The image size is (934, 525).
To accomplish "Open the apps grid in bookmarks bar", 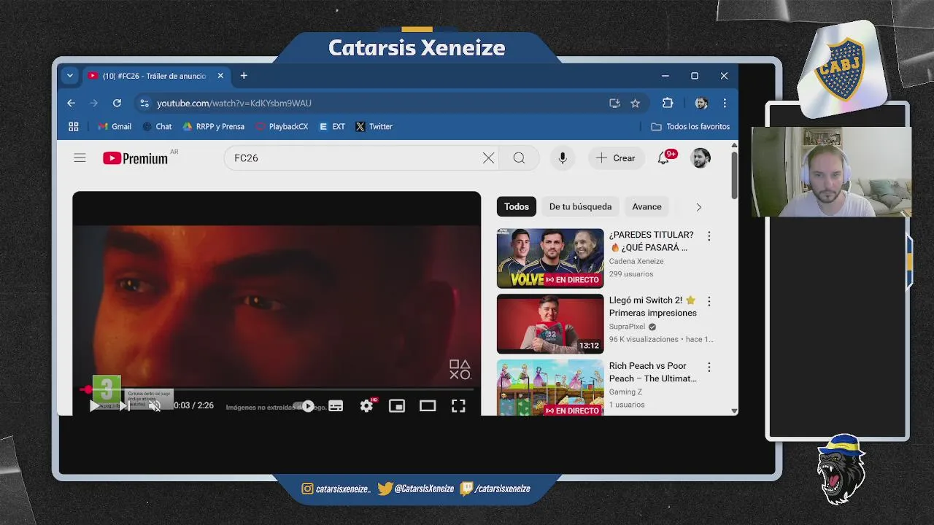I will [74, 127].
